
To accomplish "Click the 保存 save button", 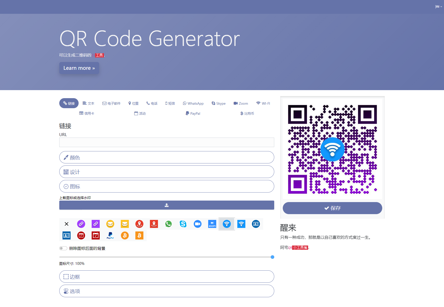I will coord(332,208).
